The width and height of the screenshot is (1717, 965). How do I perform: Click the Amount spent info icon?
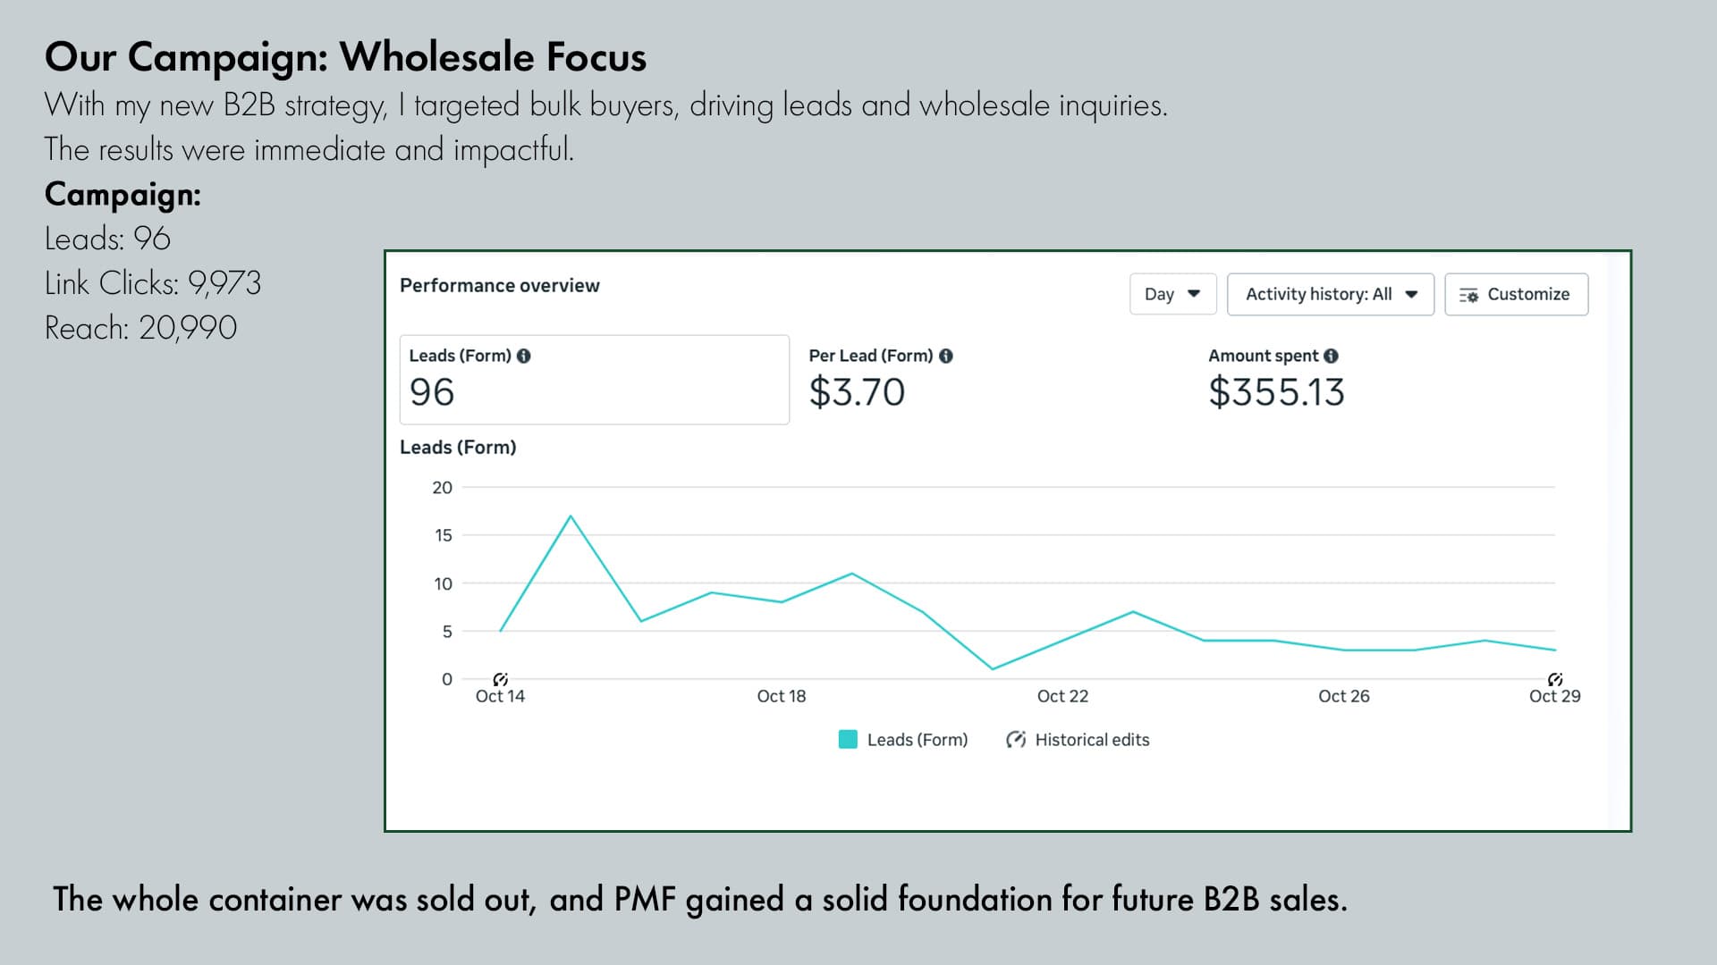click(x=1332, y=356)
